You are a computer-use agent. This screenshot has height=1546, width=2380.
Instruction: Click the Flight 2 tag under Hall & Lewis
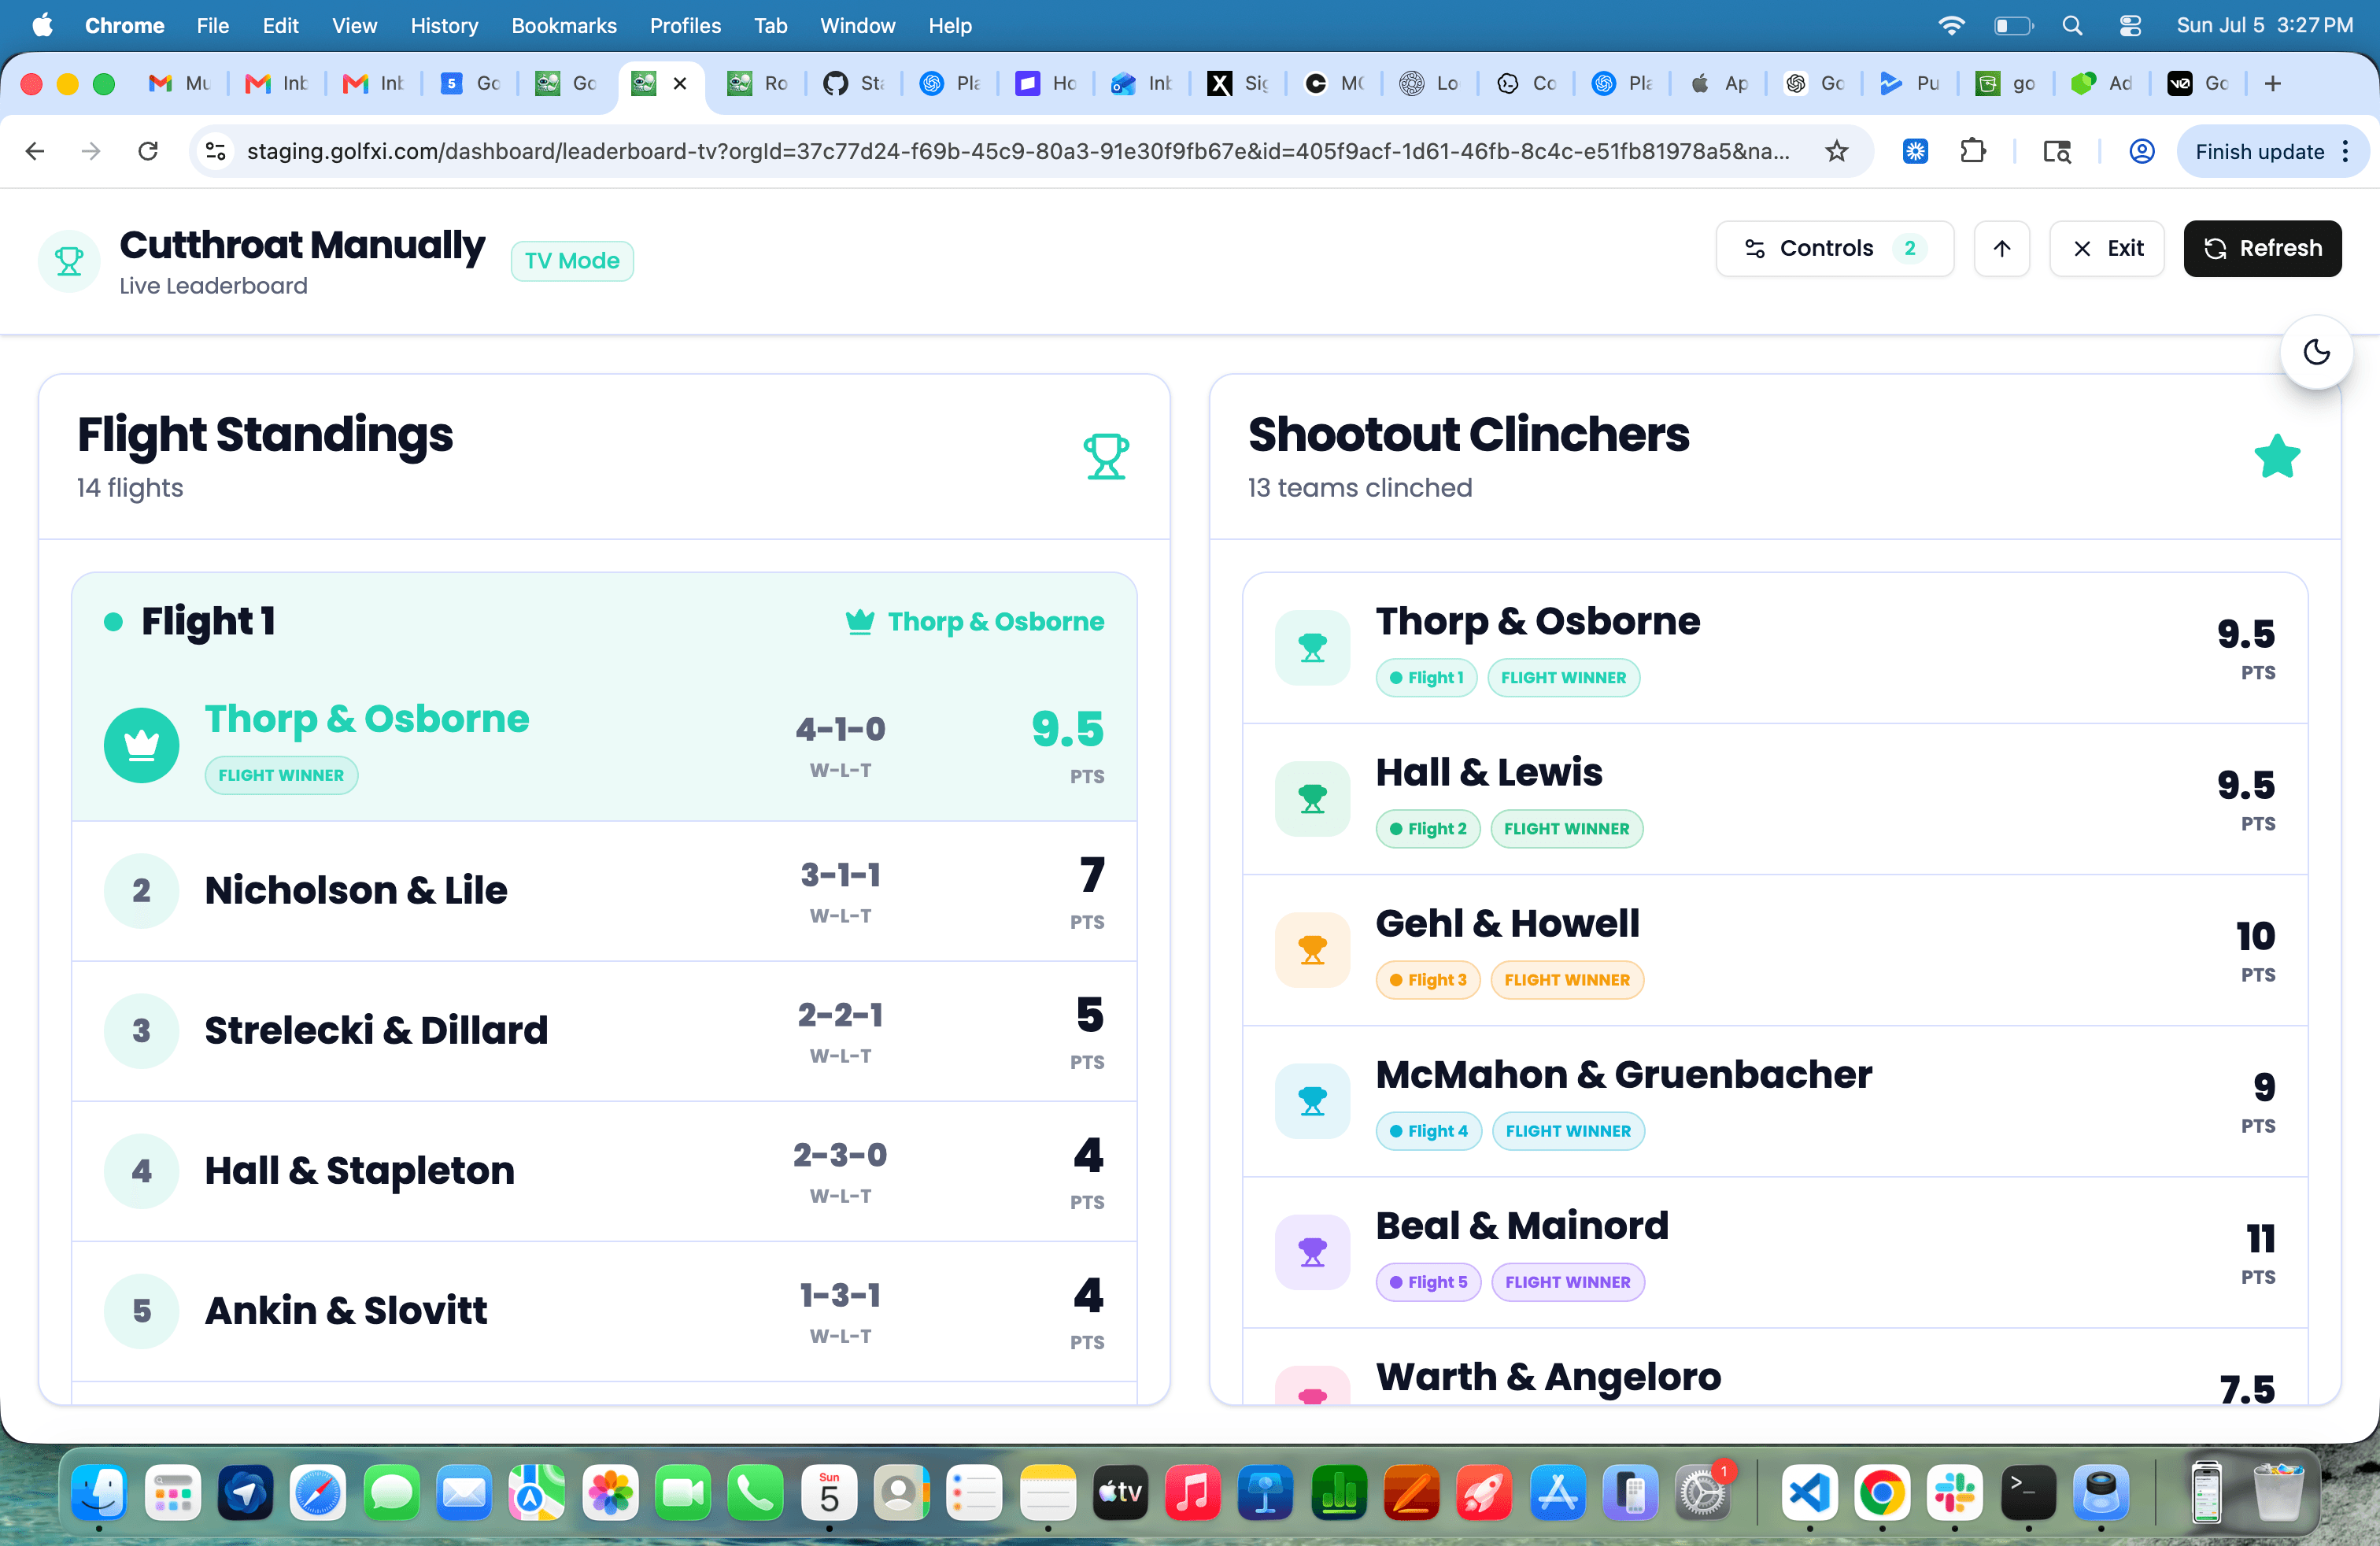[1427, 829]
